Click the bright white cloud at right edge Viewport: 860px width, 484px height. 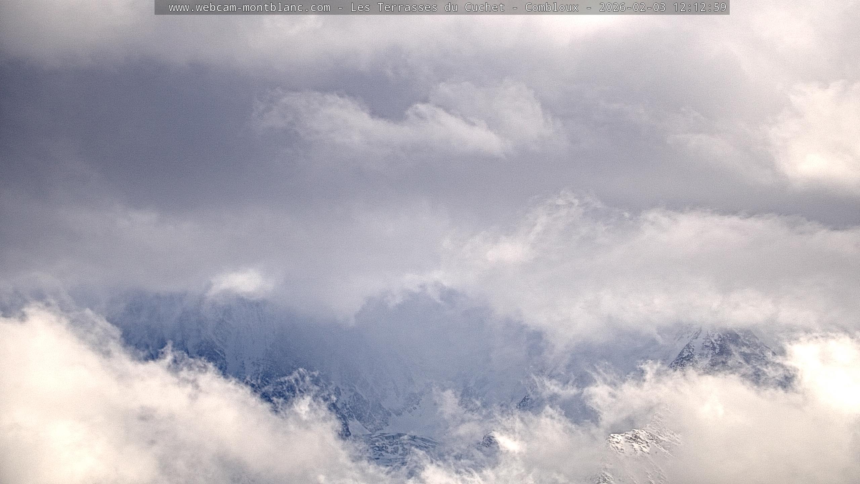(820, 141)
